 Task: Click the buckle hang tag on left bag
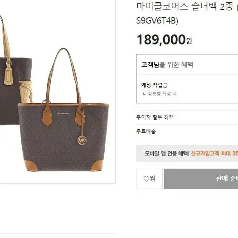pos(8,76)
